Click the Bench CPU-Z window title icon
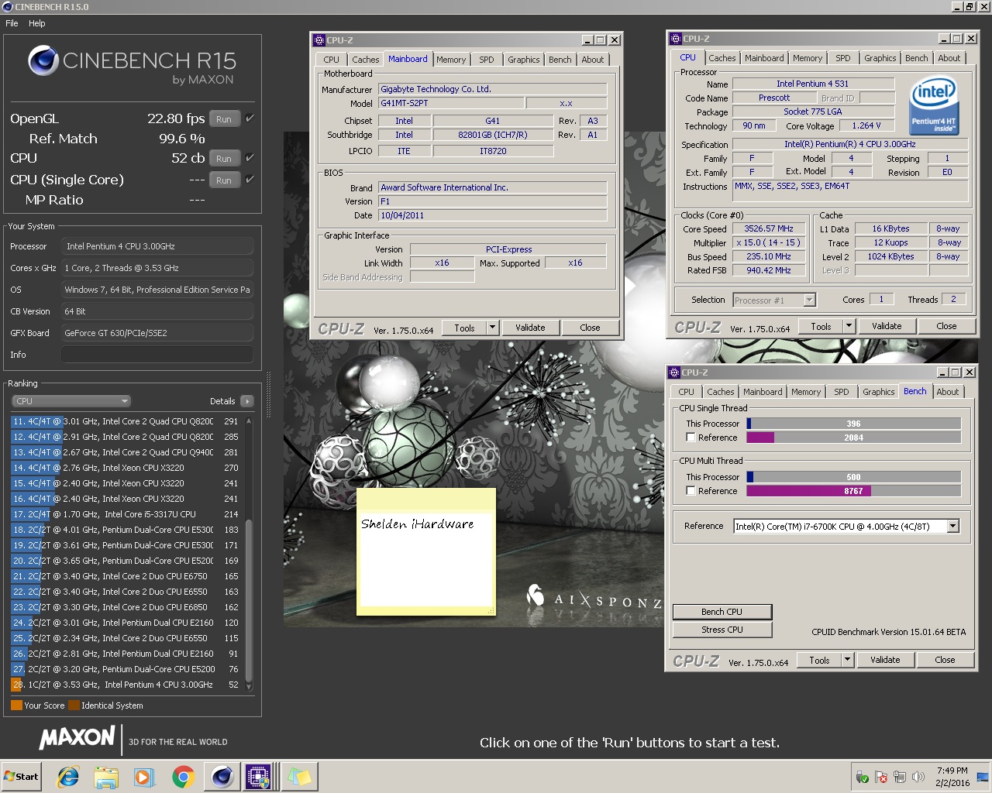The height and width of the screenshot is (793, 992). (673, 372)
